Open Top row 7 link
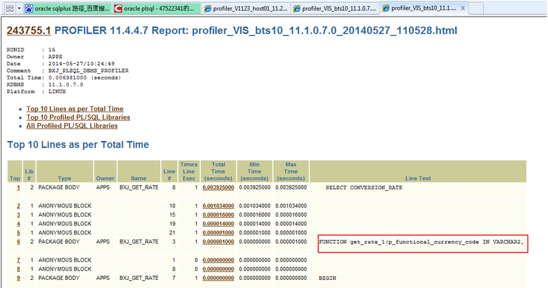The image size is (548, 288). [x=19, y=261]
